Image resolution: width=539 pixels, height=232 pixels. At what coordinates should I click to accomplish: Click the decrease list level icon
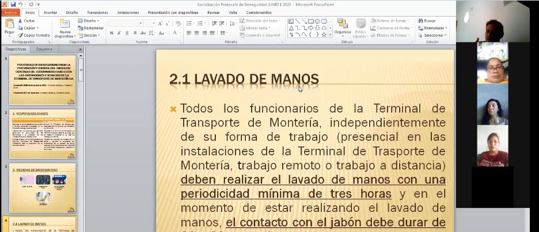point(214,24)
